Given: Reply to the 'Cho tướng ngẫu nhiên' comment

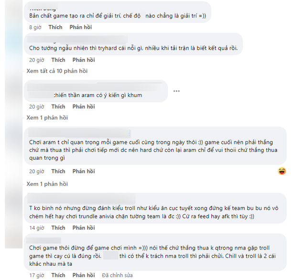Looking at the screenshot, I should click(84, 60).
